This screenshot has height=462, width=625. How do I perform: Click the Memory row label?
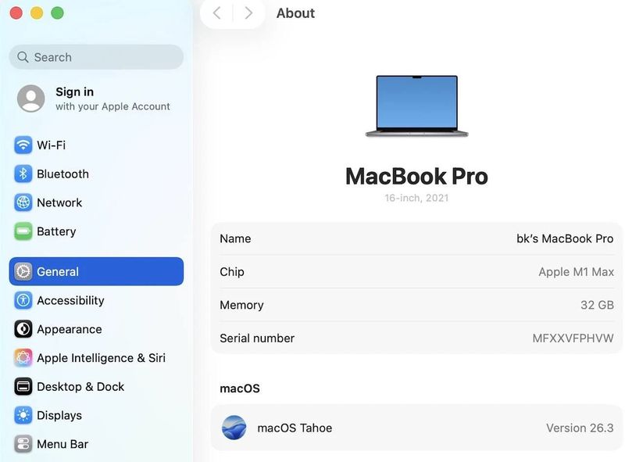[241, 305]
